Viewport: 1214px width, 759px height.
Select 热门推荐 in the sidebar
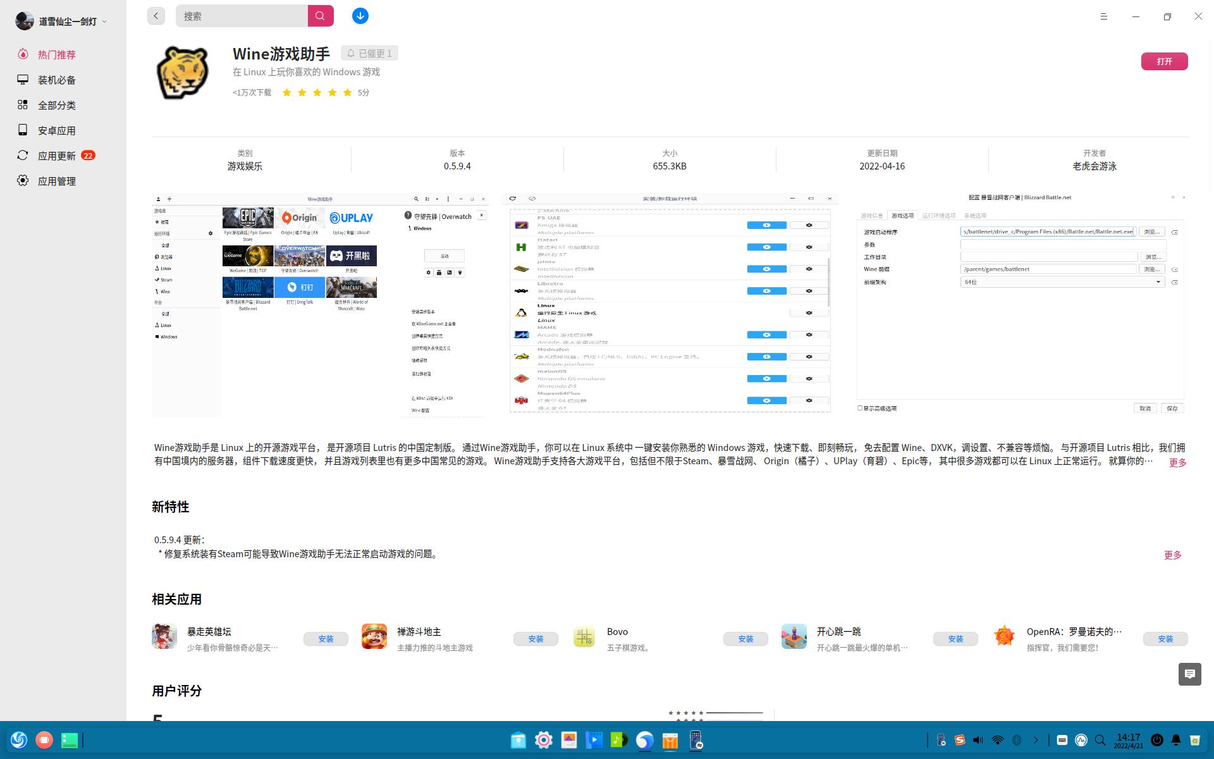[x=56, y=54]
